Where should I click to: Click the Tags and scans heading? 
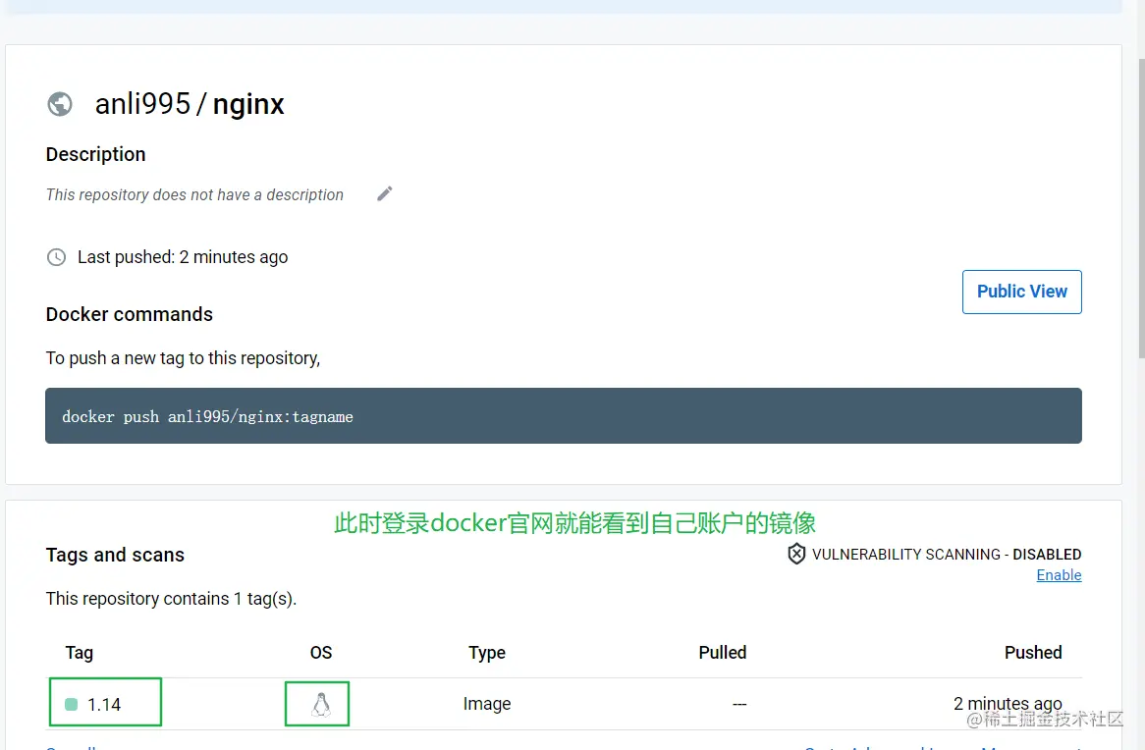(x=115, y=555)
